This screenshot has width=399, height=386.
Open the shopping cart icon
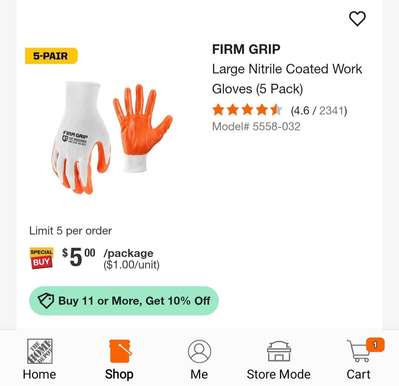pos(358,351)
